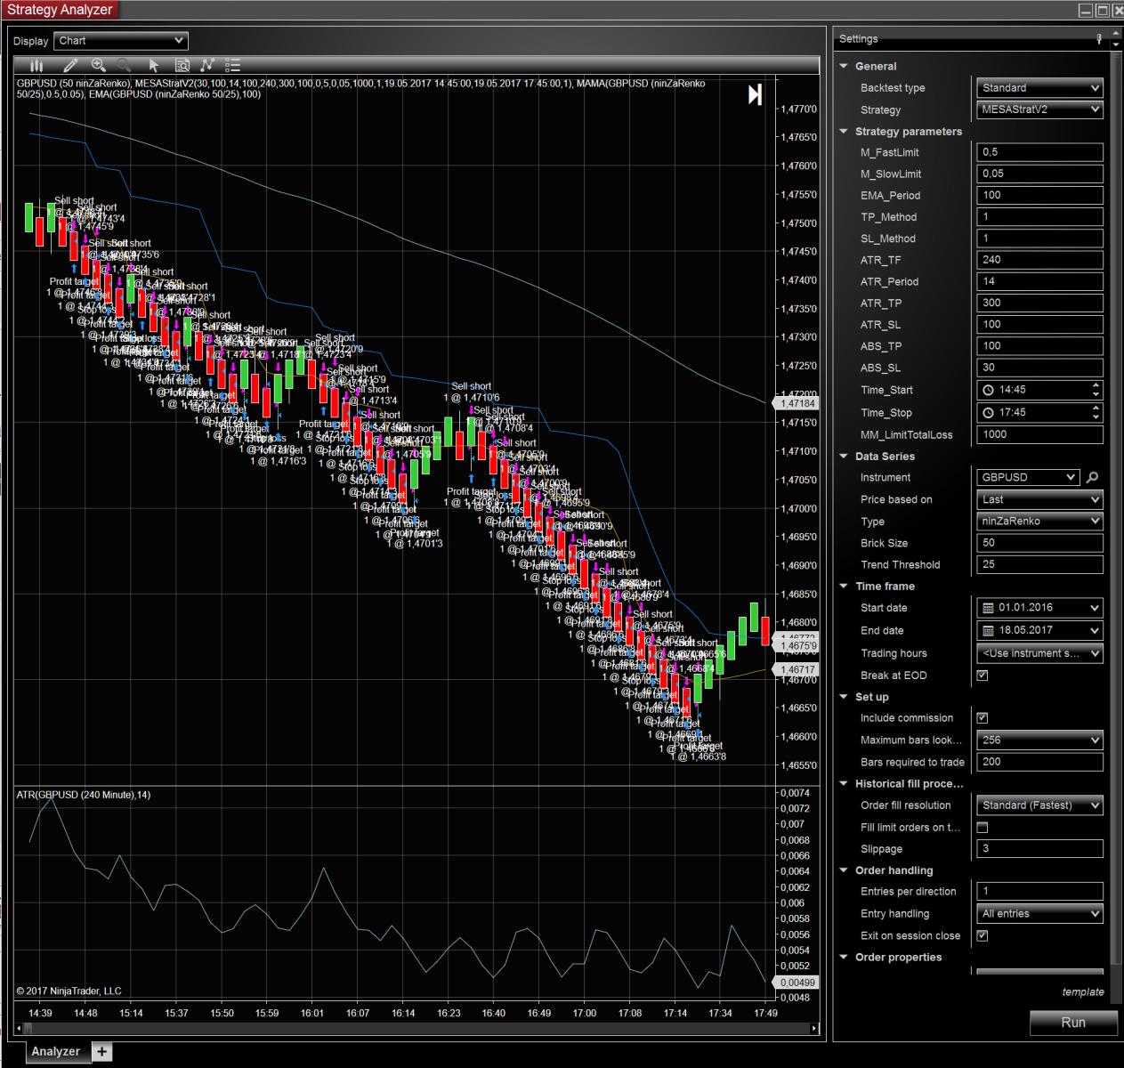Open Price based on dropdown
This screenshot has width=1124, height=1068.
tap(1039, 499)
